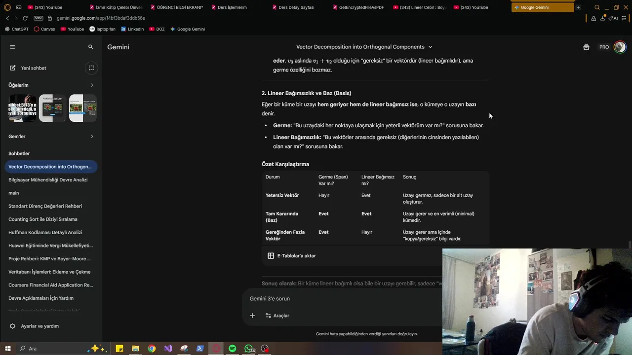Open the DOZ bookmark
Image resolution: width=632 pixels, height=355 pixels.
pyautogui.click(x=157, y=29)
